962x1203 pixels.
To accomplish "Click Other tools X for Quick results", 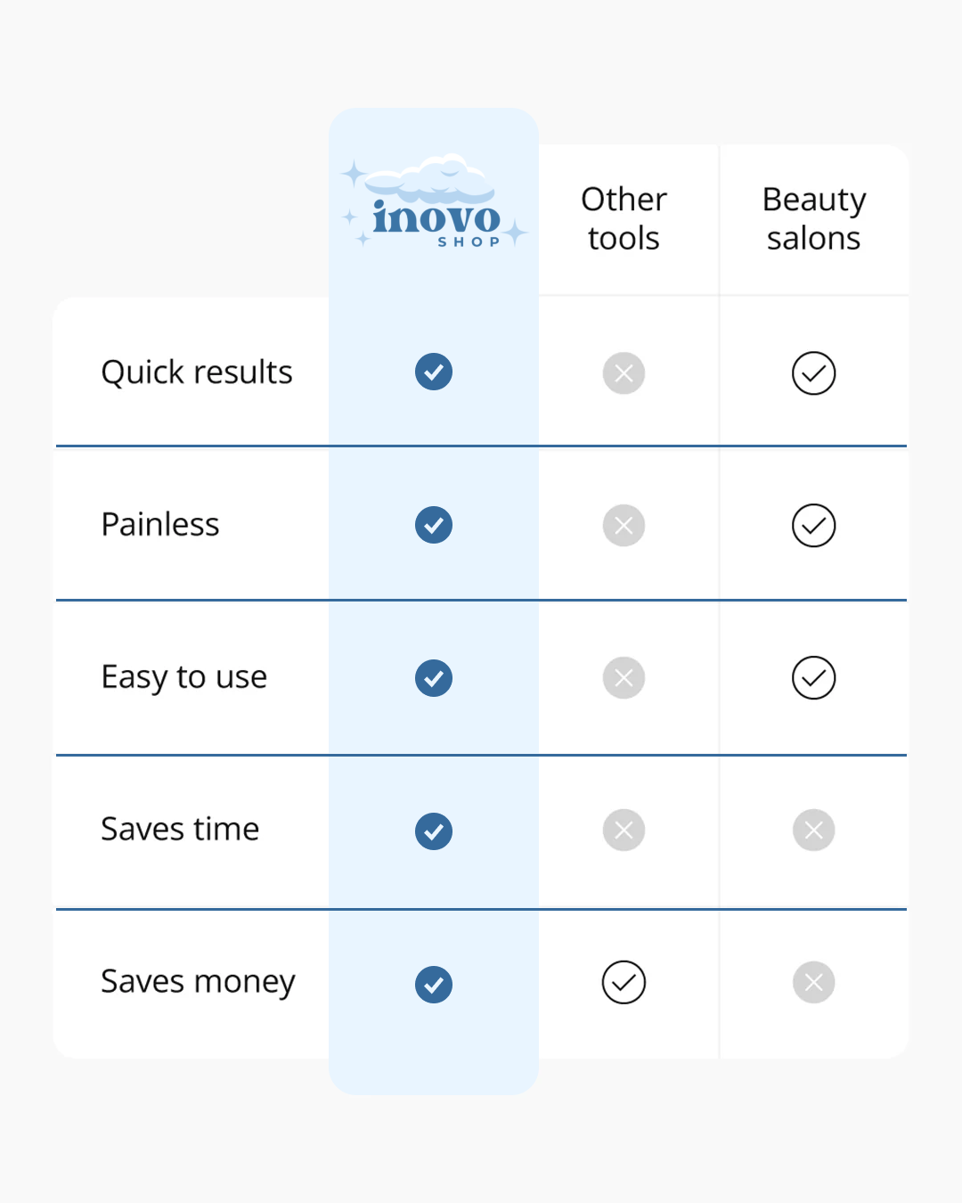I will pyautogui.click(x=624, y=373).
